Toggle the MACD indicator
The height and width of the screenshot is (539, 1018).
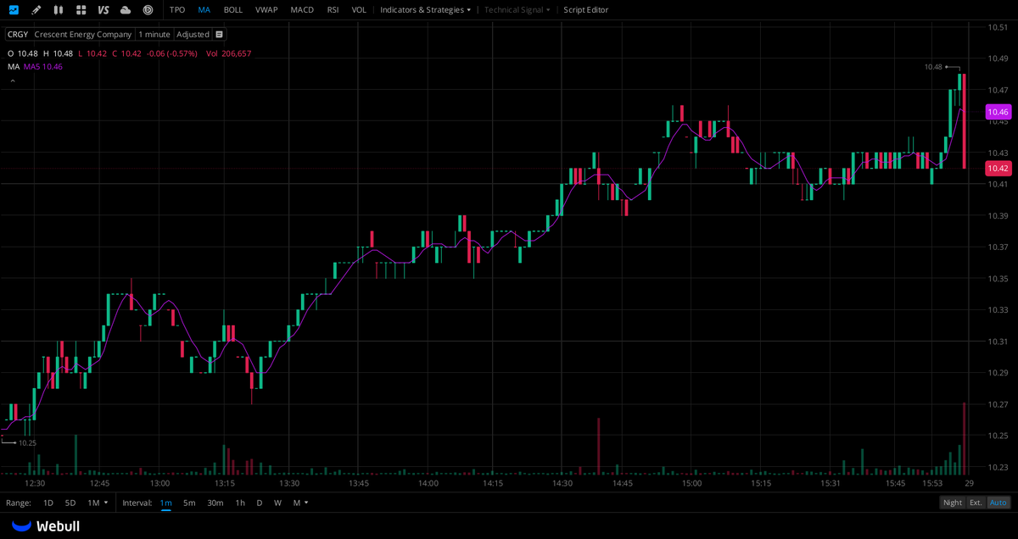301,10
